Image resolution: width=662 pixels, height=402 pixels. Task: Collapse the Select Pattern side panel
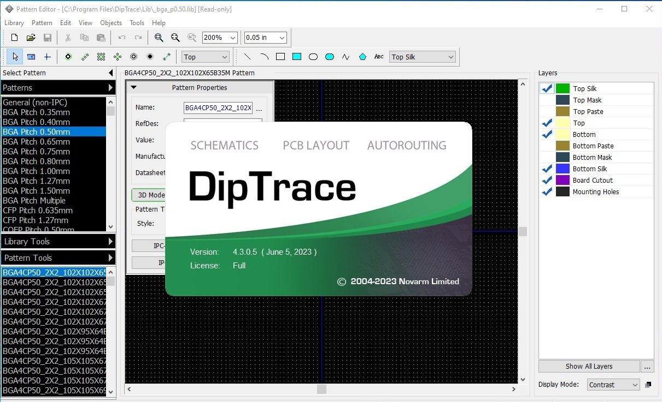click(x=111, y=73)
